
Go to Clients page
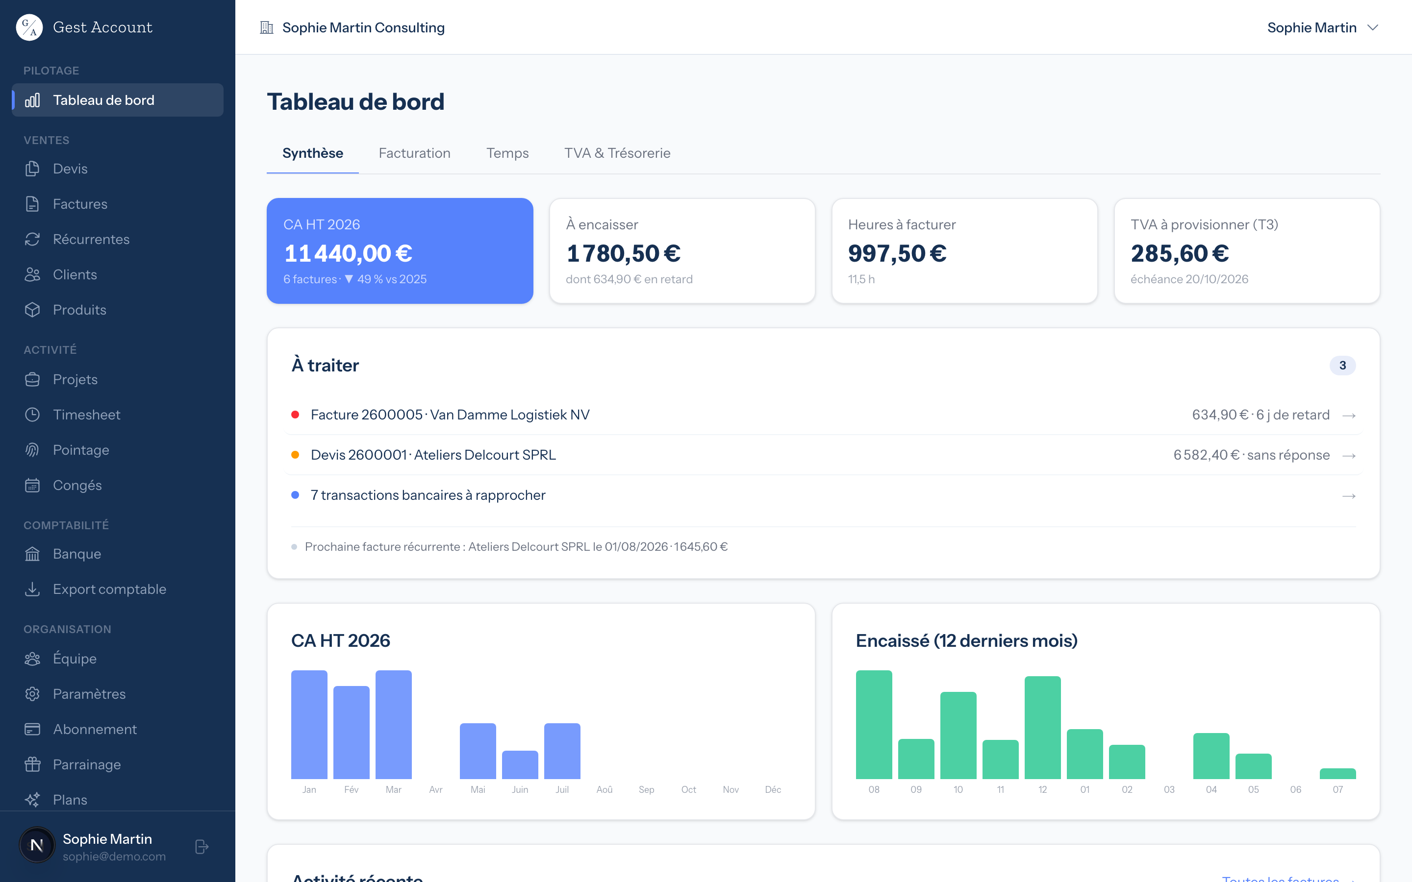117,275
